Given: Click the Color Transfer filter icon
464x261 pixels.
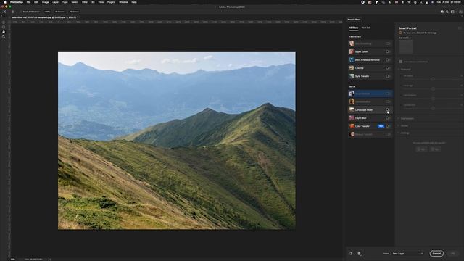Looking at the screenshot, I should pyautogui.click(x=352, y=126).
